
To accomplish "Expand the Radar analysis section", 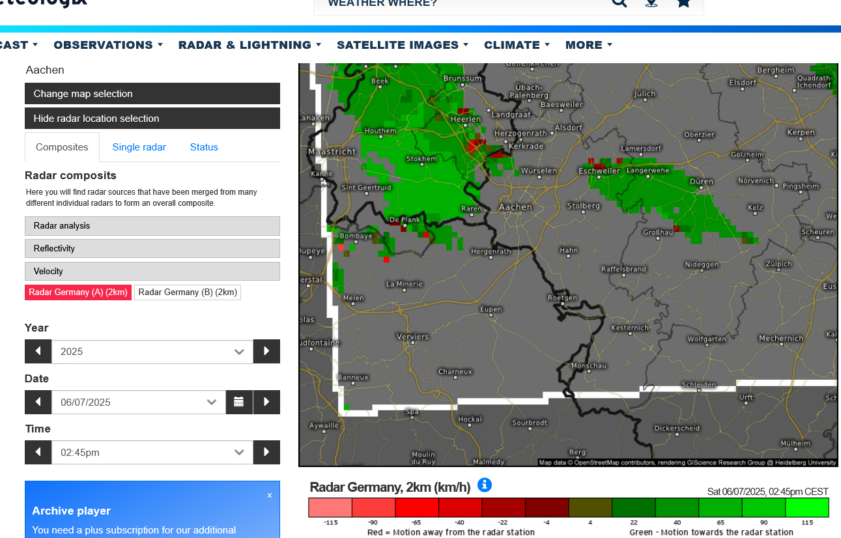I will coord(152,226).
